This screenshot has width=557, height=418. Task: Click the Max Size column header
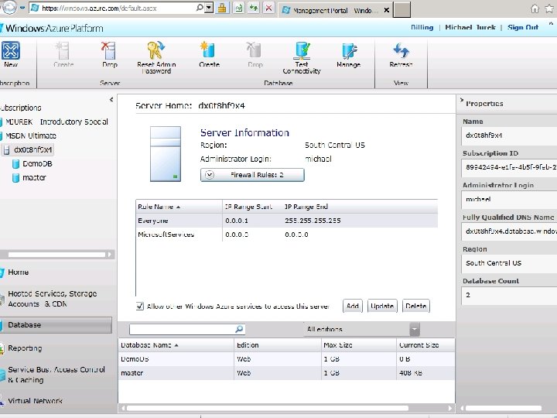pyautogui.click(x=359, y=344)
